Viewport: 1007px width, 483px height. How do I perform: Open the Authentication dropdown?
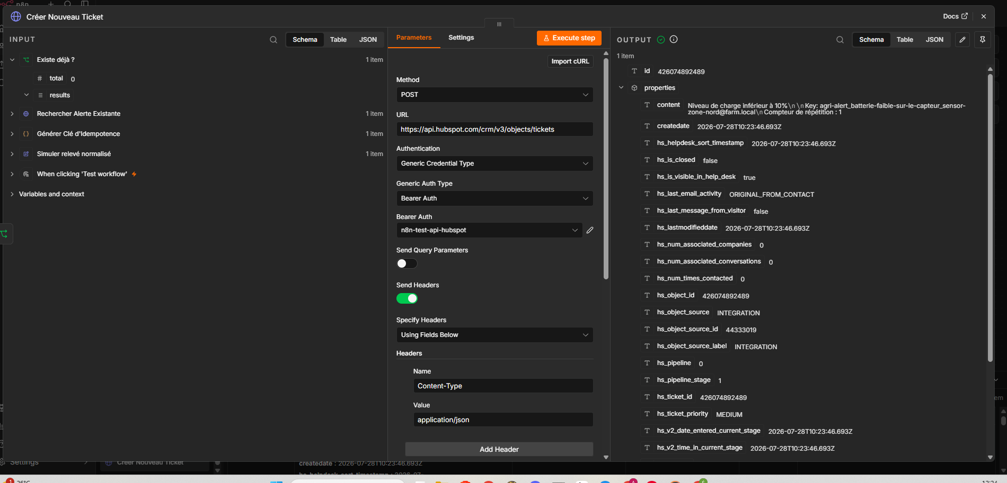(x=494, y=163)
